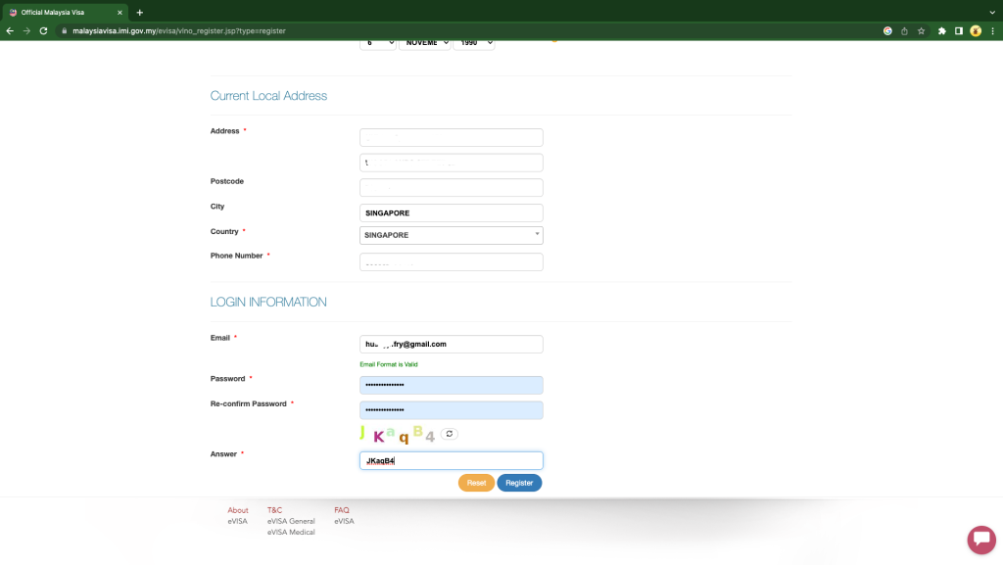Open the birth year dropdown

[473, 43]
